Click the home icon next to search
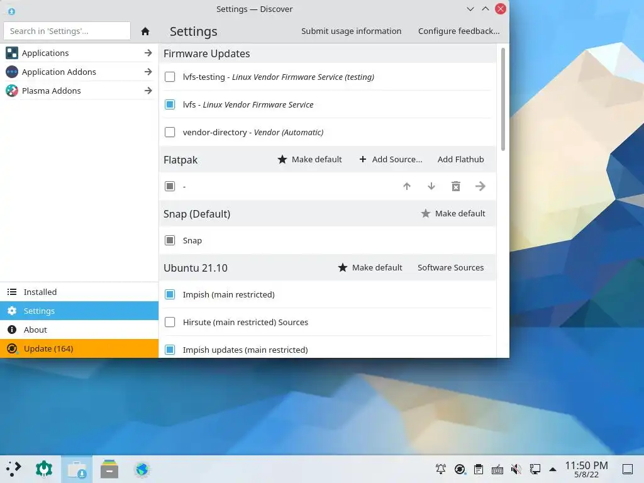Viewport: 644px width, 483px height. 145,31
